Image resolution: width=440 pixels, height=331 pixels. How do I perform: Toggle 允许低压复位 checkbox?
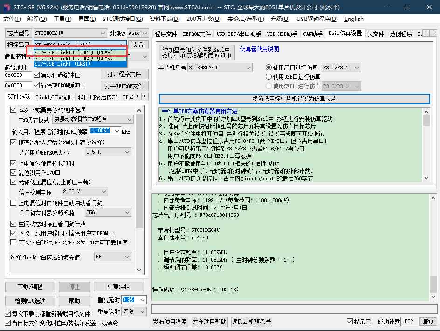point(13,182)
